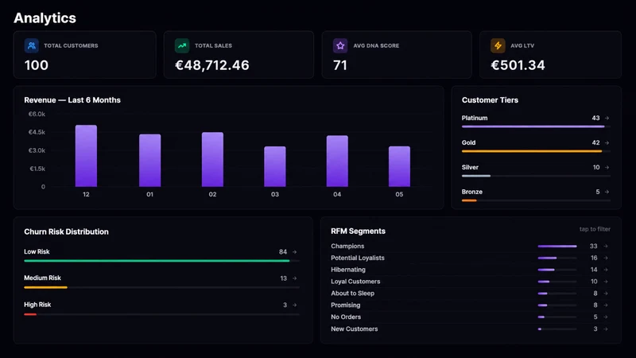
Task: Filter by Hibernating label
Action: [x=348, y=270]
